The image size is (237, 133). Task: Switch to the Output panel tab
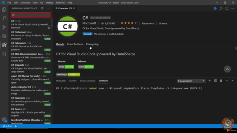coord(73,81)
